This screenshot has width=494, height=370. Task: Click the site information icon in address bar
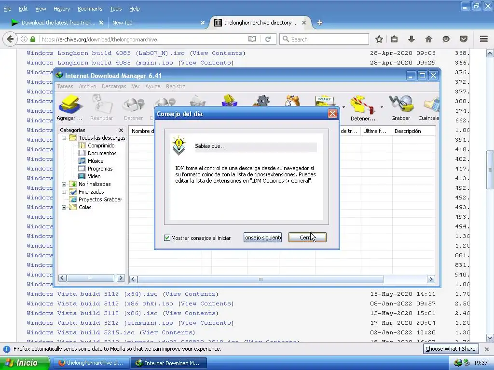(24, 40)
